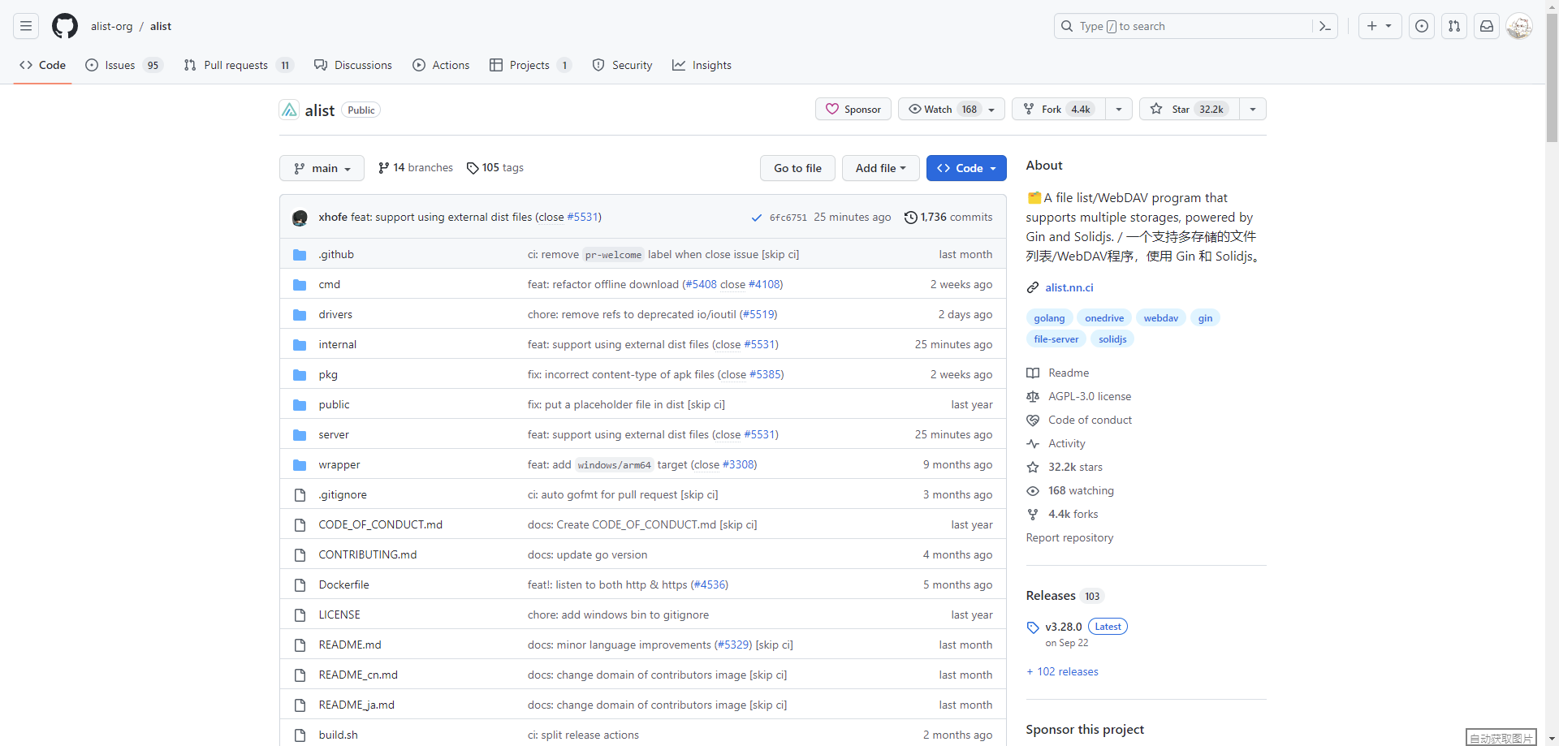The width and height of the screenshot is (1559, 746).
Task: Open the user avatar menu
Action: 1519,26
